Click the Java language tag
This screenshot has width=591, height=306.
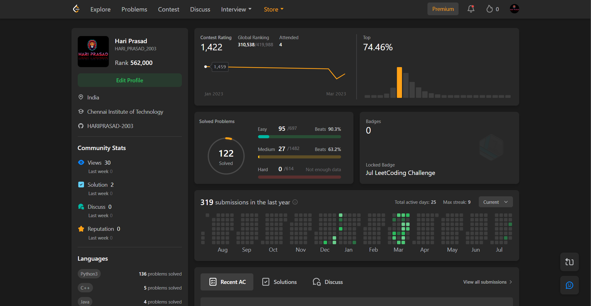[x=85, y=302]
